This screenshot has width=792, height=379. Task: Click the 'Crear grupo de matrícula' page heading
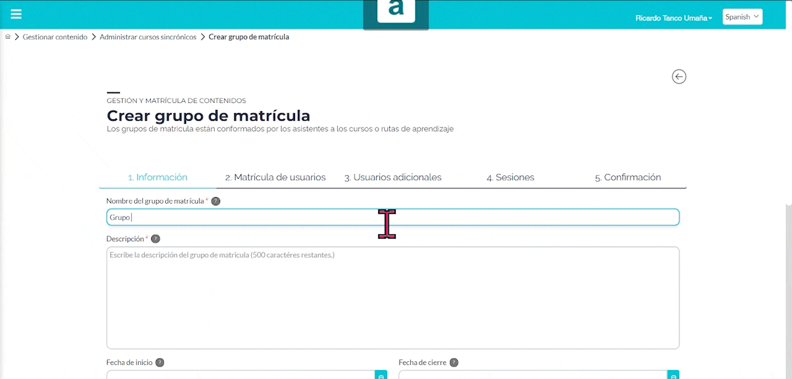point(208,116)
